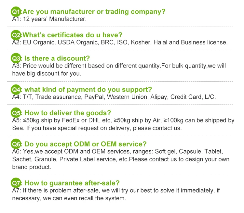Select "How to guarantee after-sale?" heading
Image resolution: width=244 pixels, height=213 pixels.
click(72, 183)
